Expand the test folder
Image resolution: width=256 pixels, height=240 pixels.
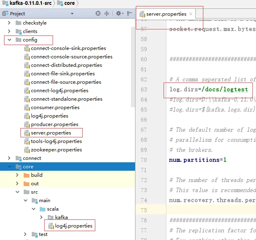(25, 234)
